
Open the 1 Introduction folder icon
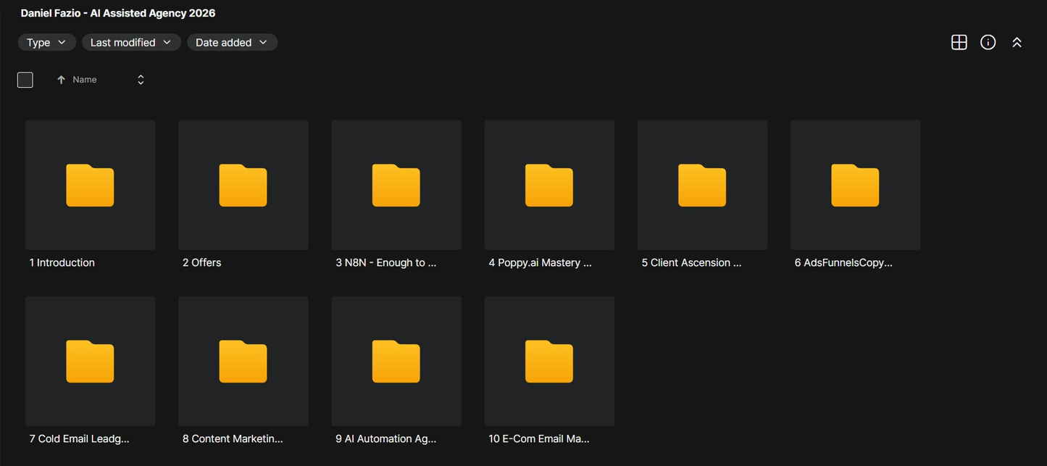pyautogui.click(x=90, y=185)
